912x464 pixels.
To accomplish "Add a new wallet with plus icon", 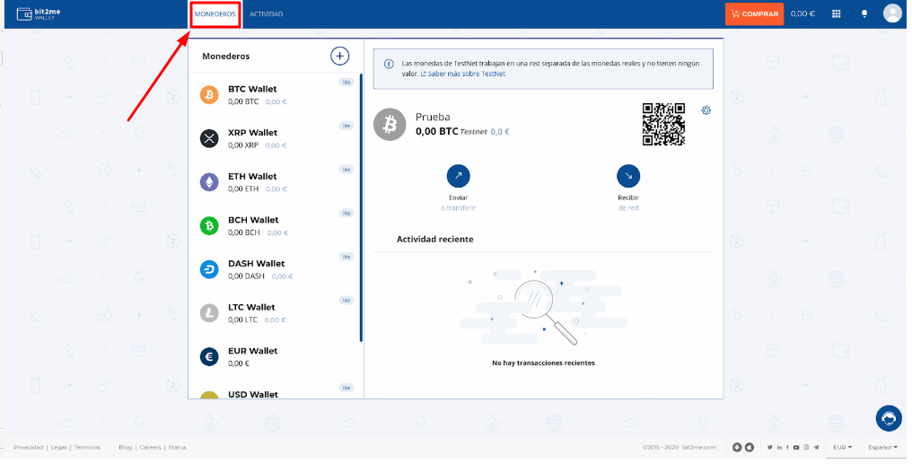I will (x=339, y=57).
